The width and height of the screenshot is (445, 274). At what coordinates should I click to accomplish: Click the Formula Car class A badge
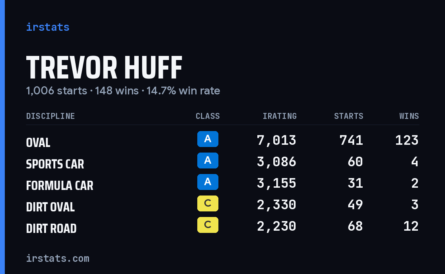[x=208, y=182]
